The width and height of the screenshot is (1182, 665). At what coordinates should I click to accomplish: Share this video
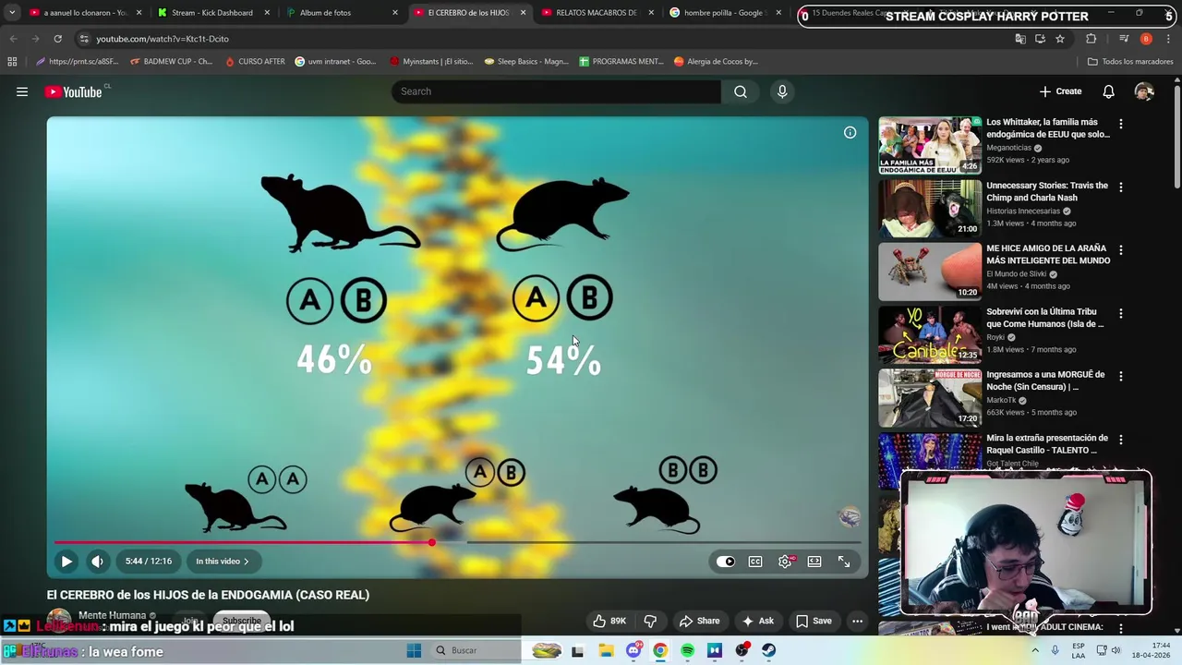pos(699,621)
